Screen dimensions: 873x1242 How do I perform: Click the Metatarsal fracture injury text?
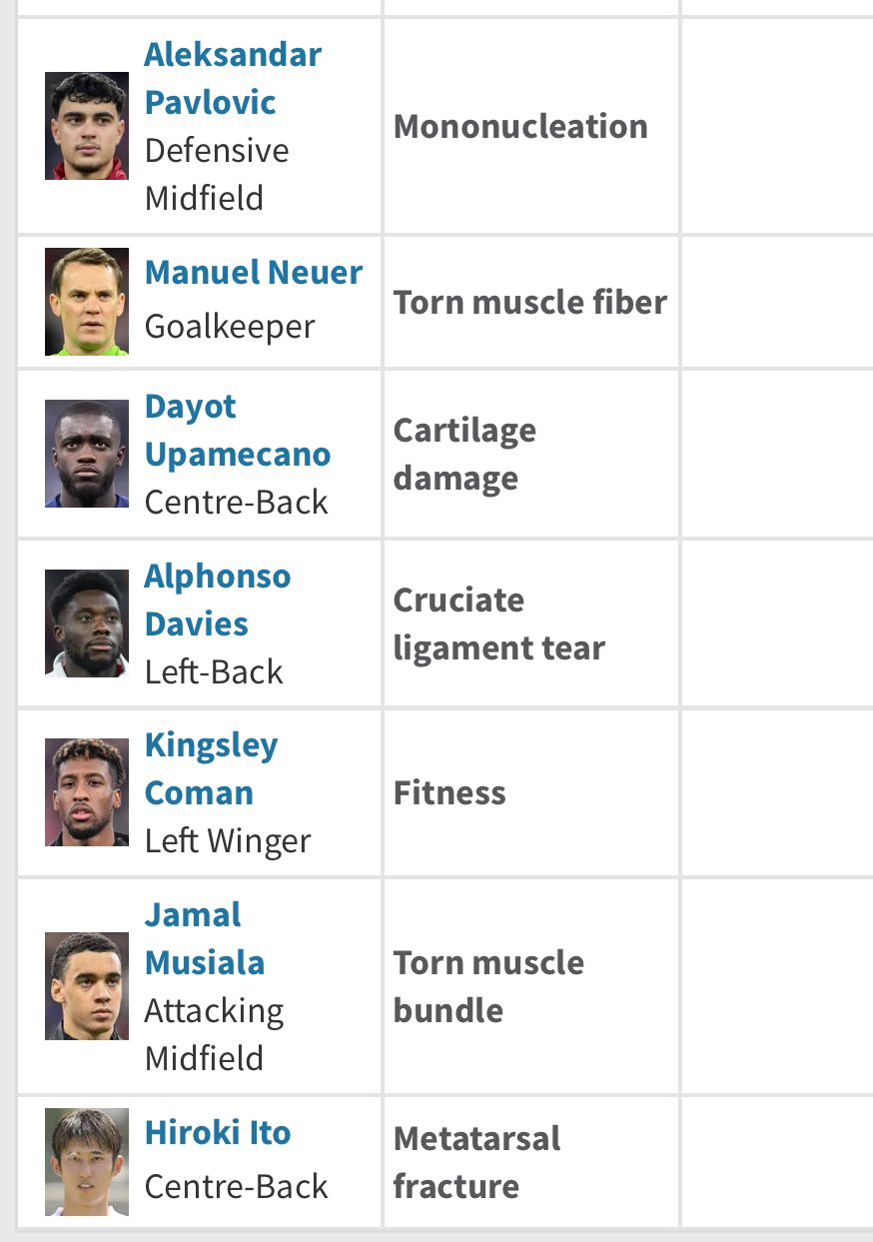[x=476, y=1162]
